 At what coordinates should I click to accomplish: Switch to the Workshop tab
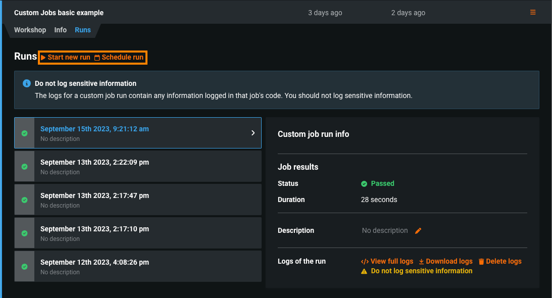[x=30, y=30]
